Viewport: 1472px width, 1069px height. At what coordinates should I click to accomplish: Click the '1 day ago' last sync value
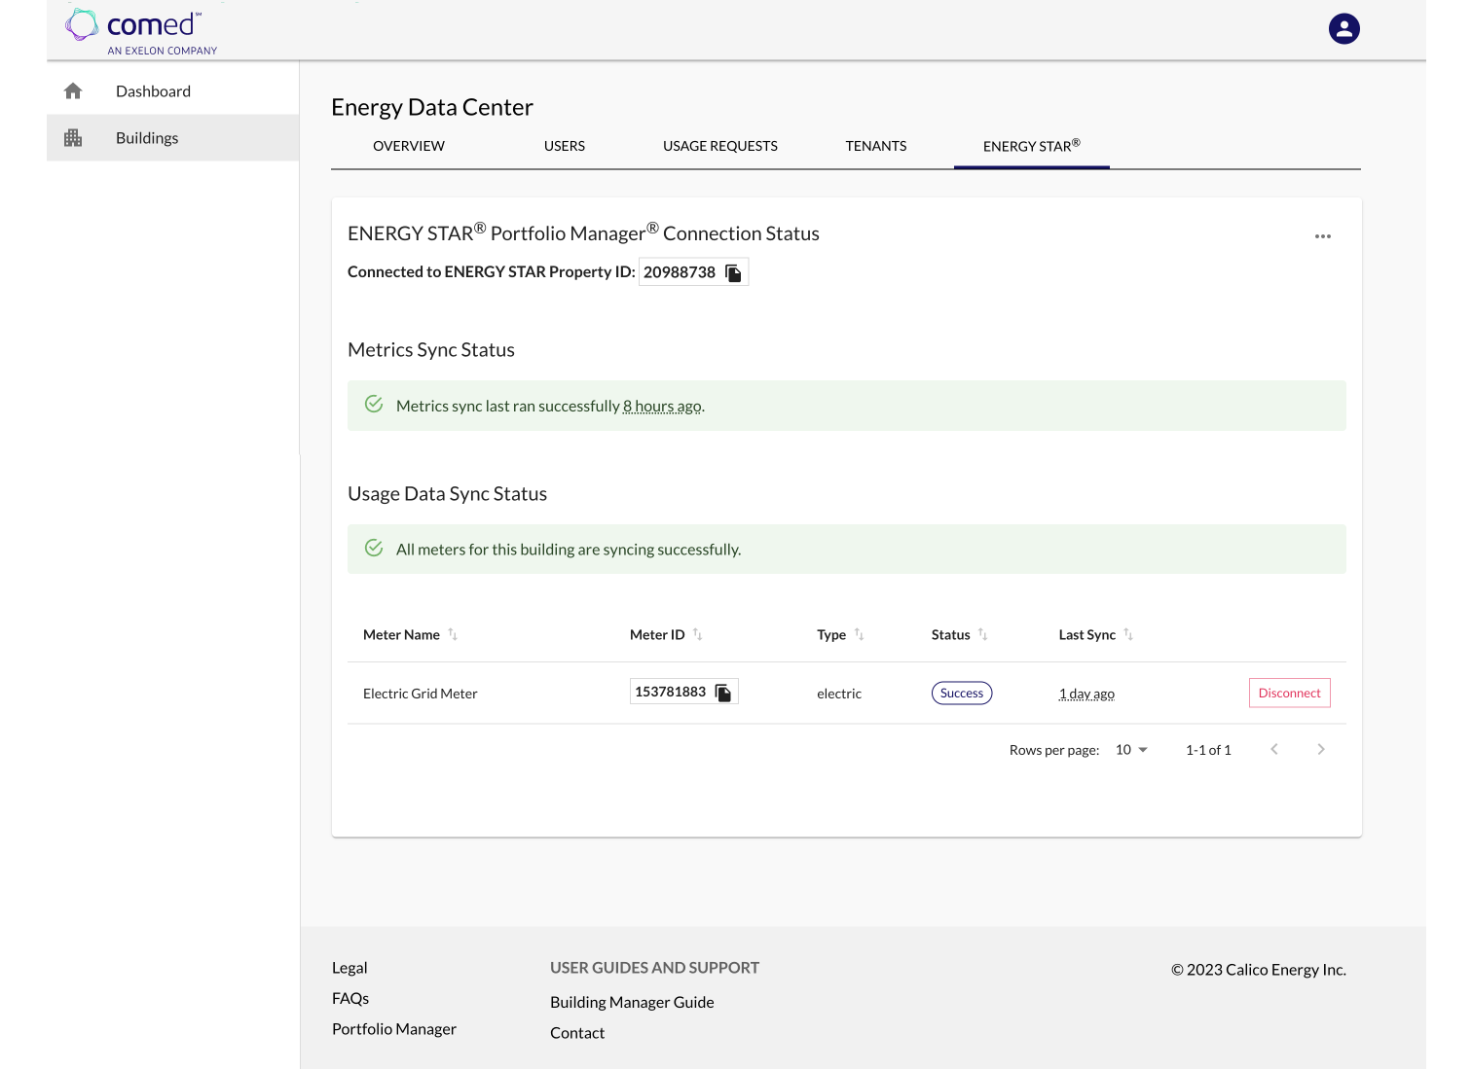(x=1086, y=694)
